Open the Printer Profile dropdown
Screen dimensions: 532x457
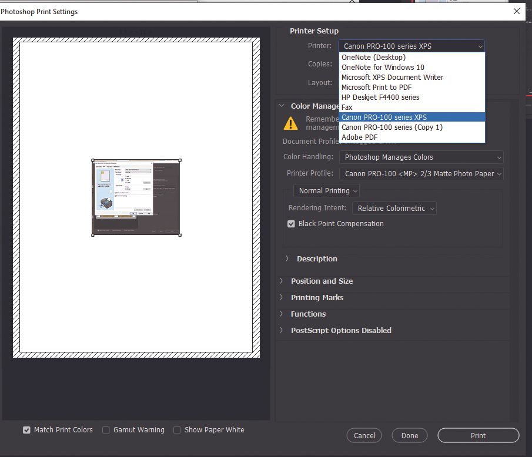click(x=421, y=174)
